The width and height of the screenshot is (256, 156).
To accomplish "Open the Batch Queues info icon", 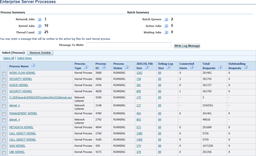I will tap(166, 20).
